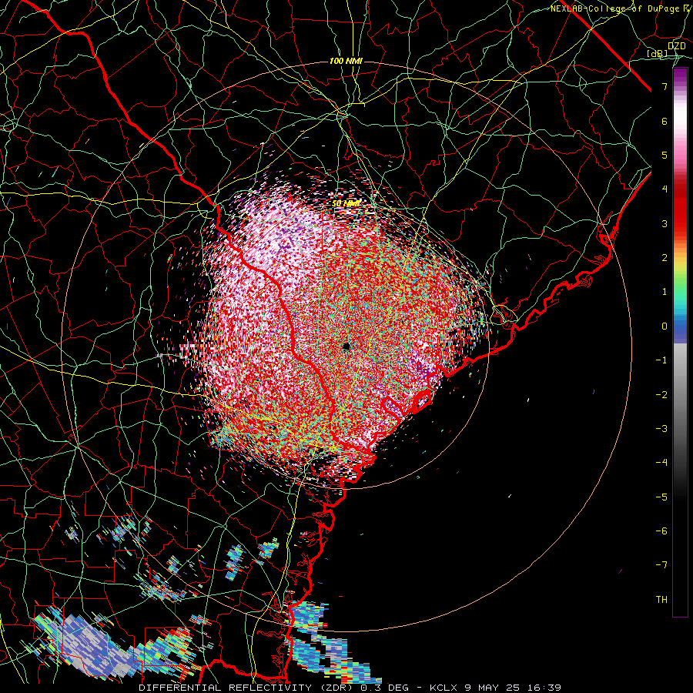Select the 50 NMI range ring label
Screen dimensions: 693x693
346,203
